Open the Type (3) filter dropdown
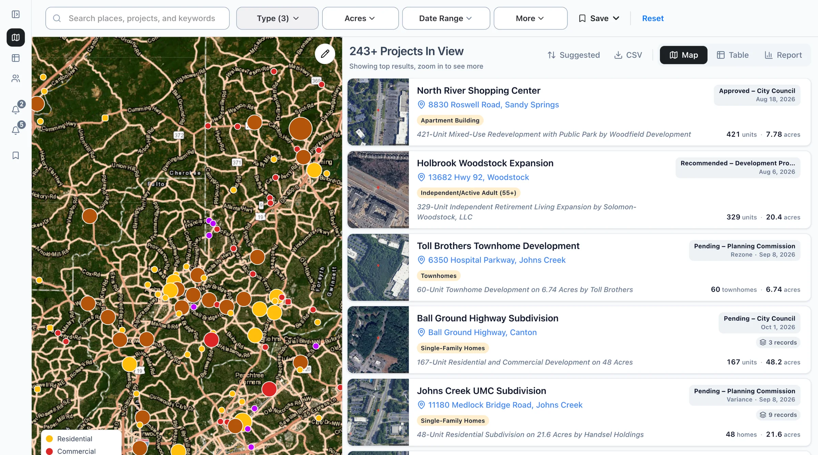The width and height of the screenshot is (818, 455). tap(277, 18)
